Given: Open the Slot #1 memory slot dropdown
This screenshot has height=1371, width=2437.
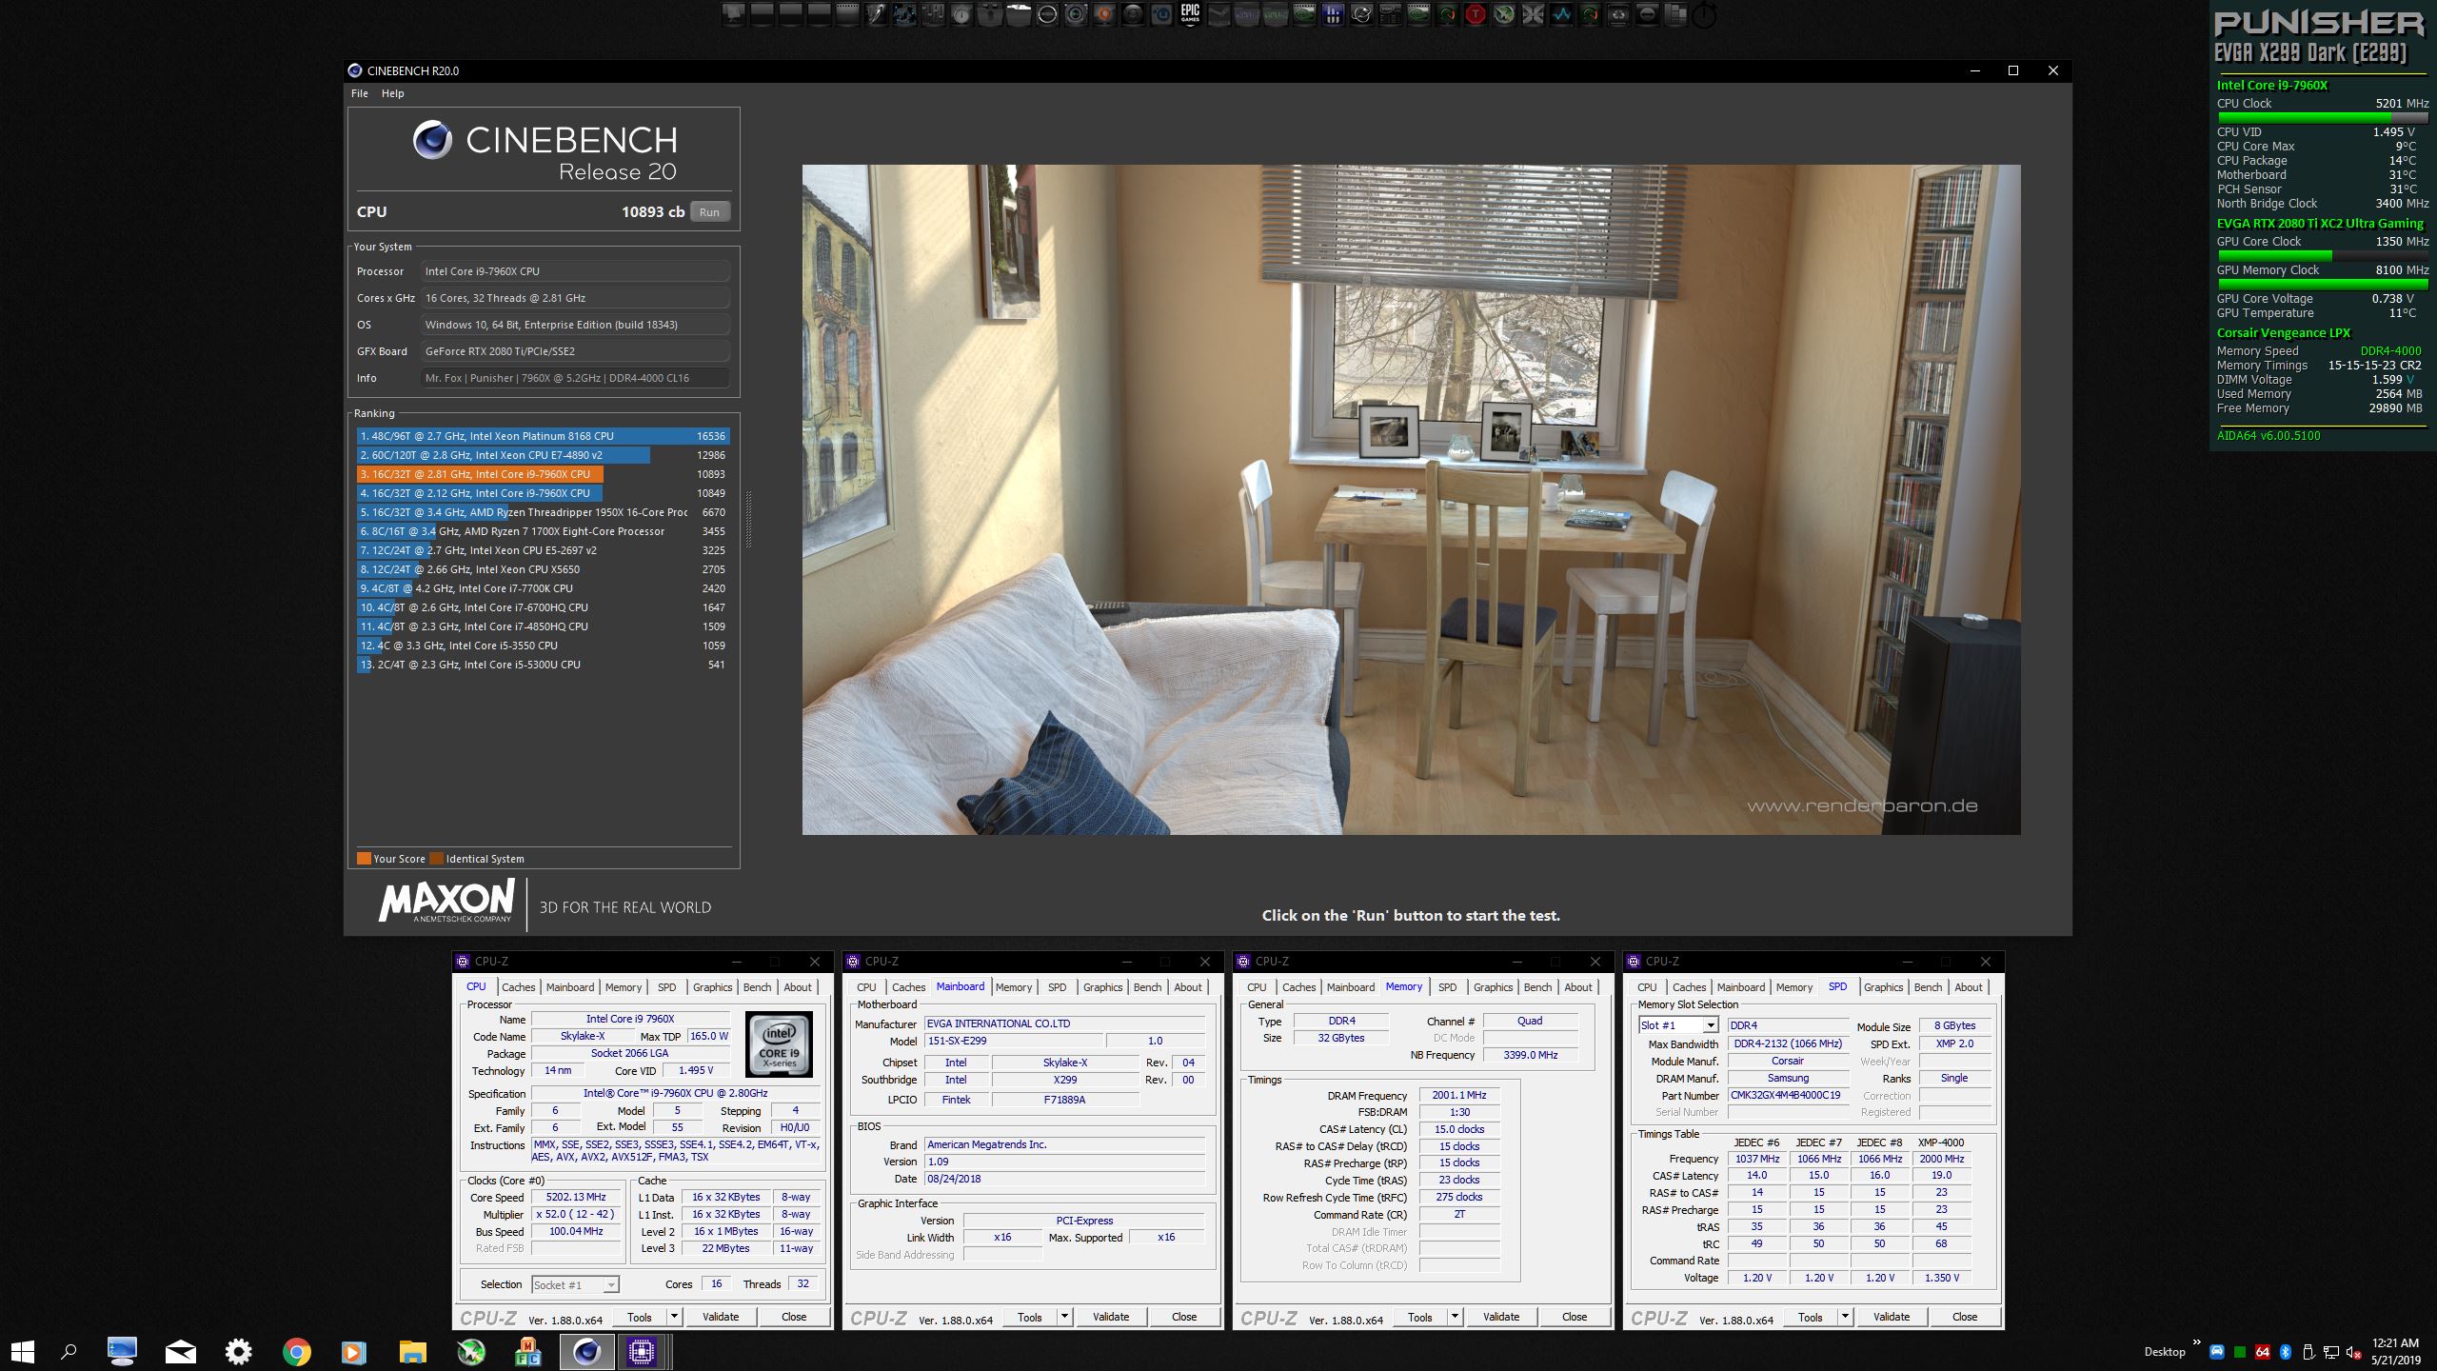Looking at the screenshot, I should [x=1711, y=1025].
